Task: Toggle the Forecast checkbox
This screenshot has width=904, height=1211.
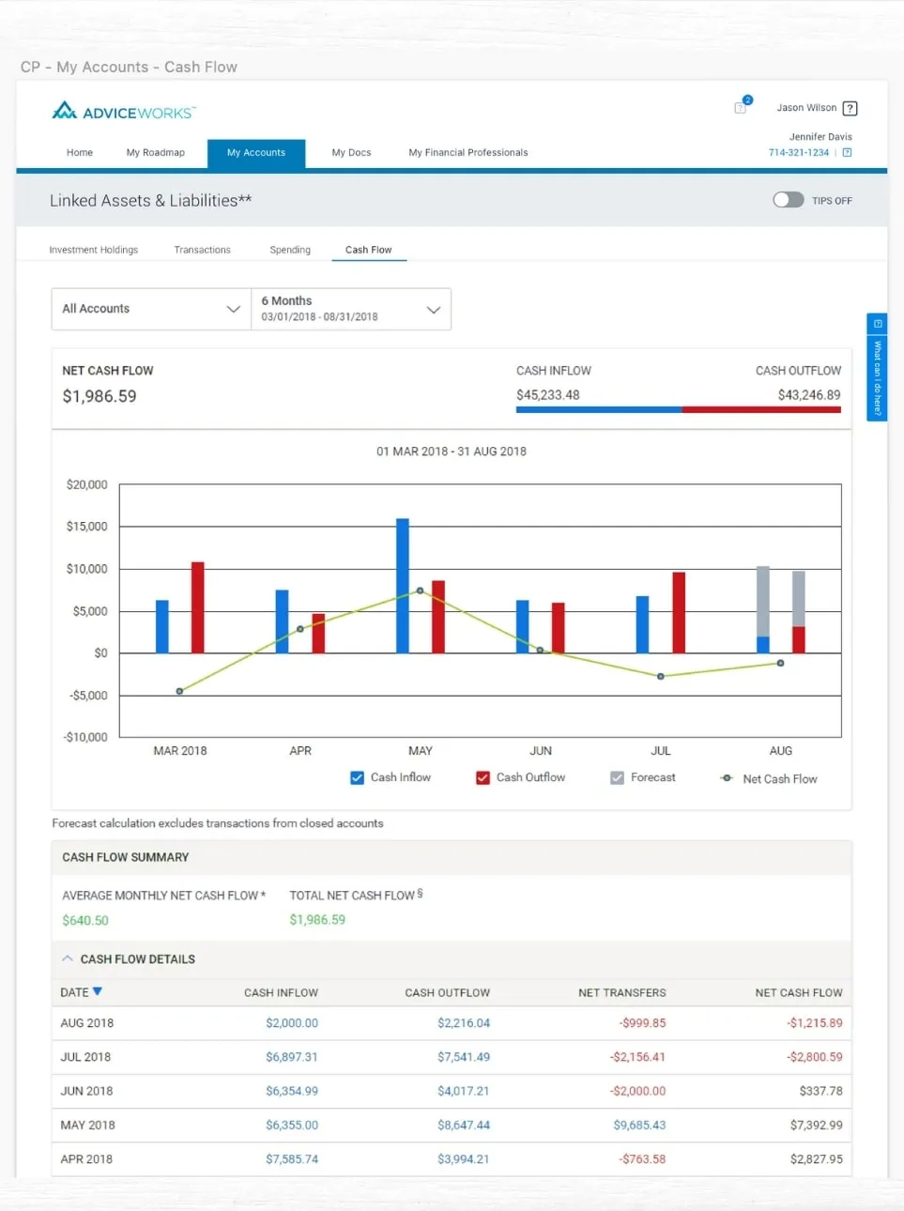Action: click(617, 777)
